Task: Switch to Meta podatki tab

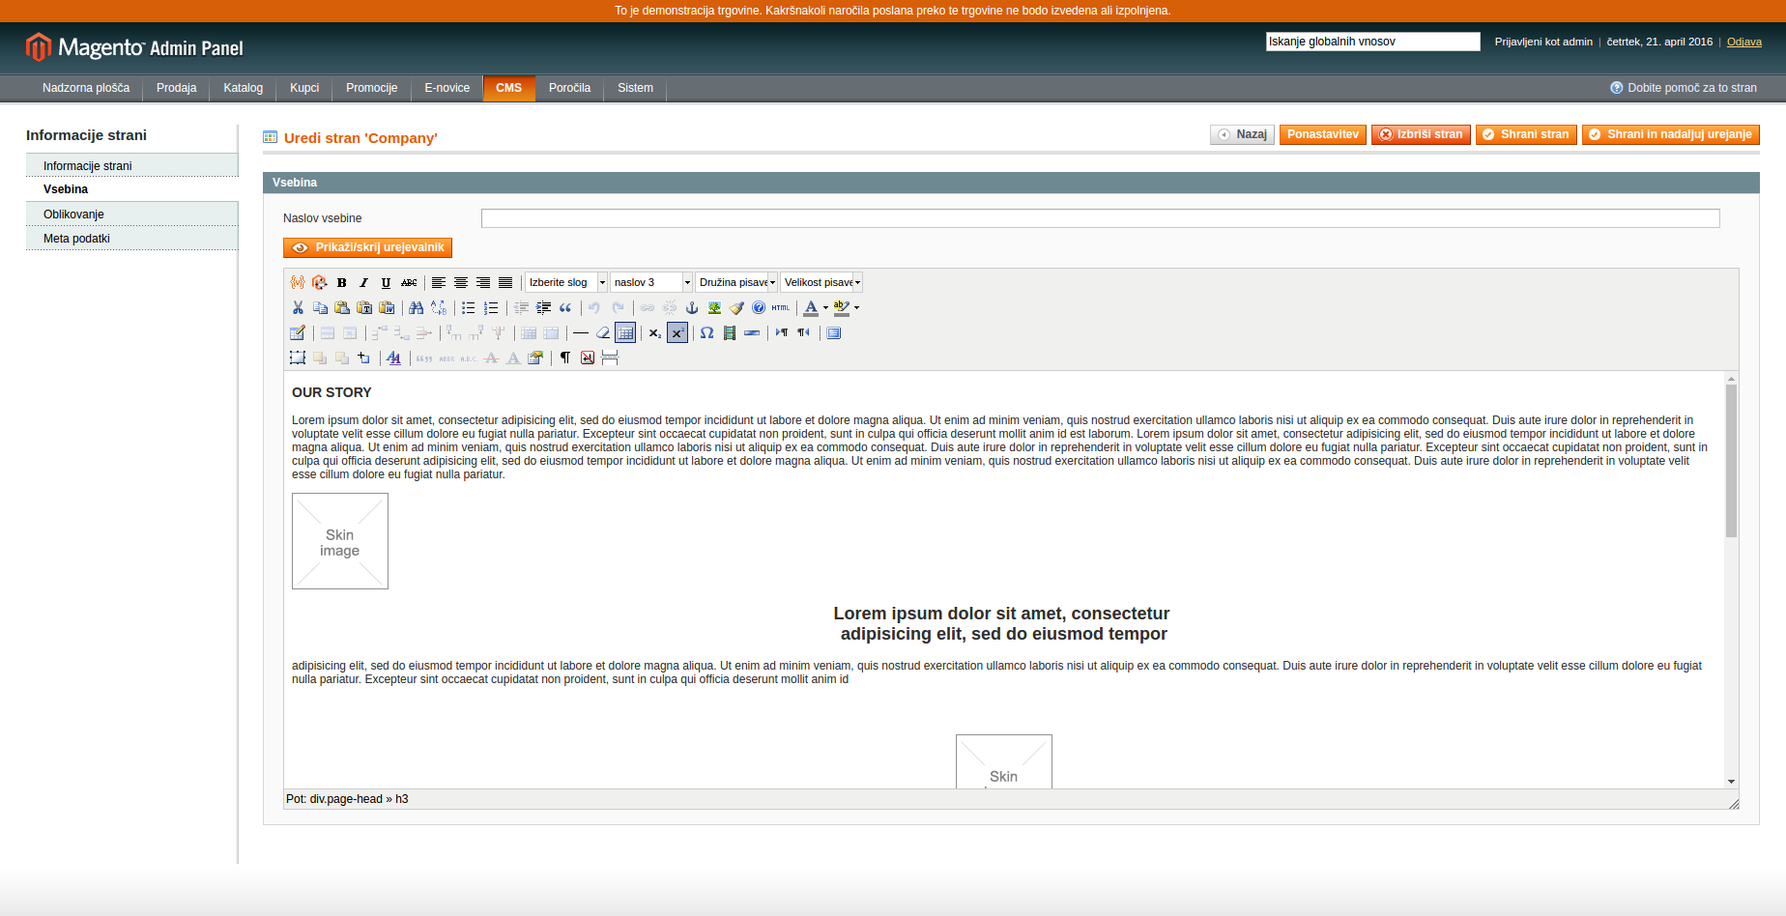Action: [131, 238]
